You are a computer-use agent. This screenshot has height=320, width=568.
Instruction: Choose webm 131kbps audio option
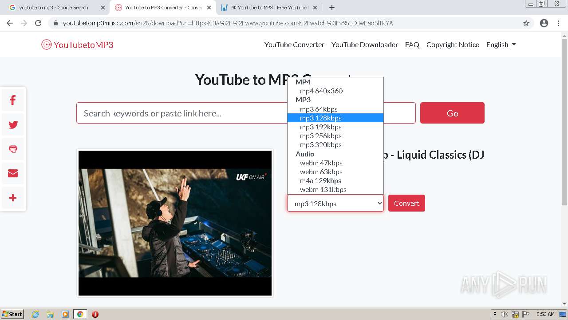pos(335,189)
